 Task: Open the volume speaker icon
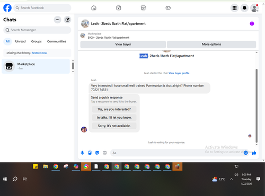pos(236,175)
